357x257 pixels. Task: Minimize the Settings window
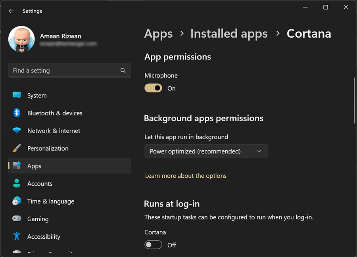click(305, 7)
